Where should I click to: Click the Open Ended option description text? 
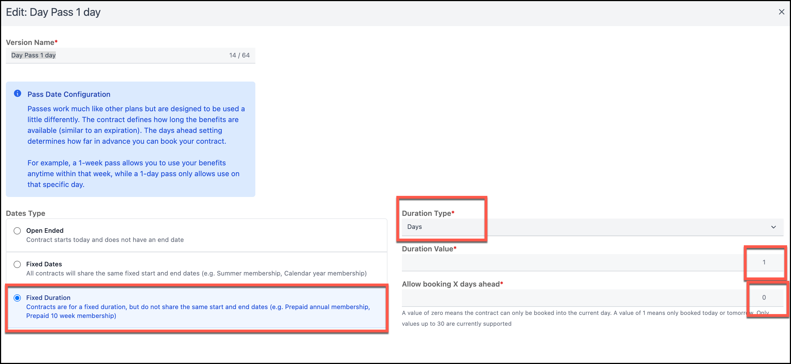tap(105, 240)
